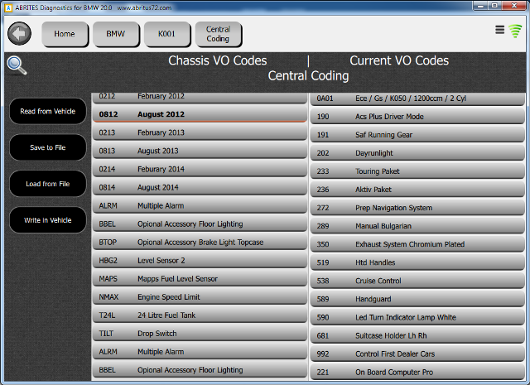Select 191 Saf Running Gear row
530x385 pixels.
pyautogui.click(x=417, y=134)
